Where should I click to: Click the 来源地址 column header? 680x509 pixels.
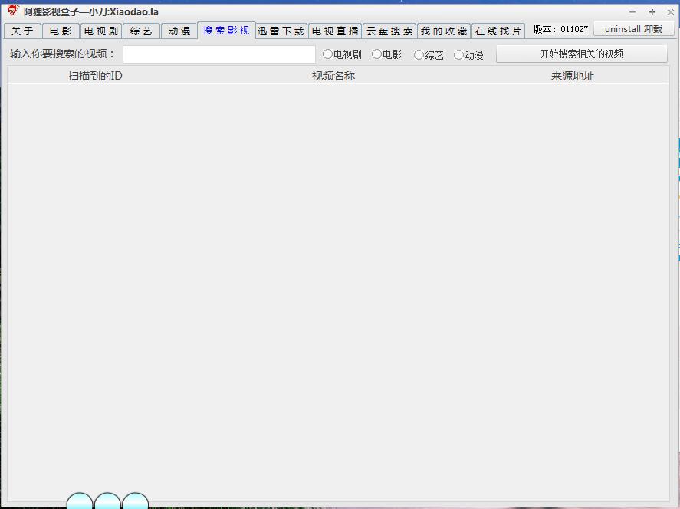pyautogui.click(x=572, y=76)
